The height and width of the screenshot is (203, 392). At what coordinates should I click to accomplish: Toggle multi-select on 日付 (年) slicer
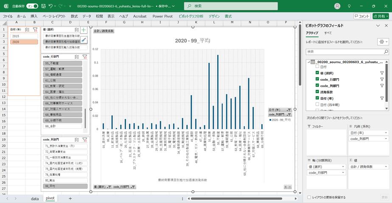(x=28, y=30)
